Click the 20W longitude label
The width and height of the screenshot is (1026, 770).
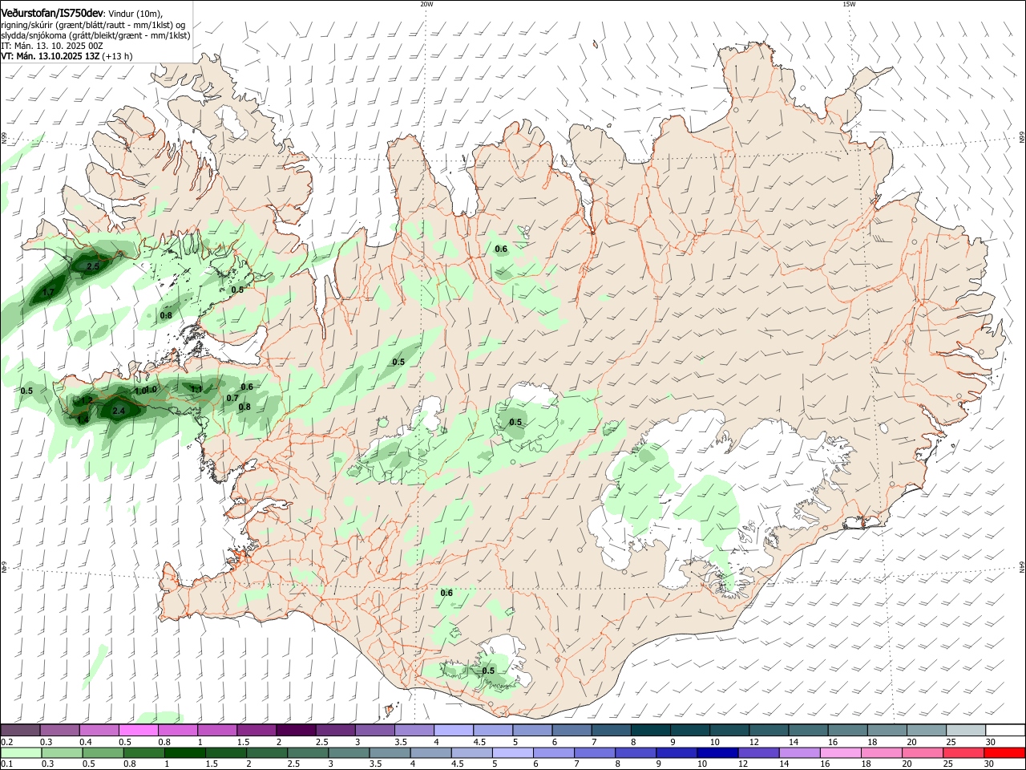point(426,4)
